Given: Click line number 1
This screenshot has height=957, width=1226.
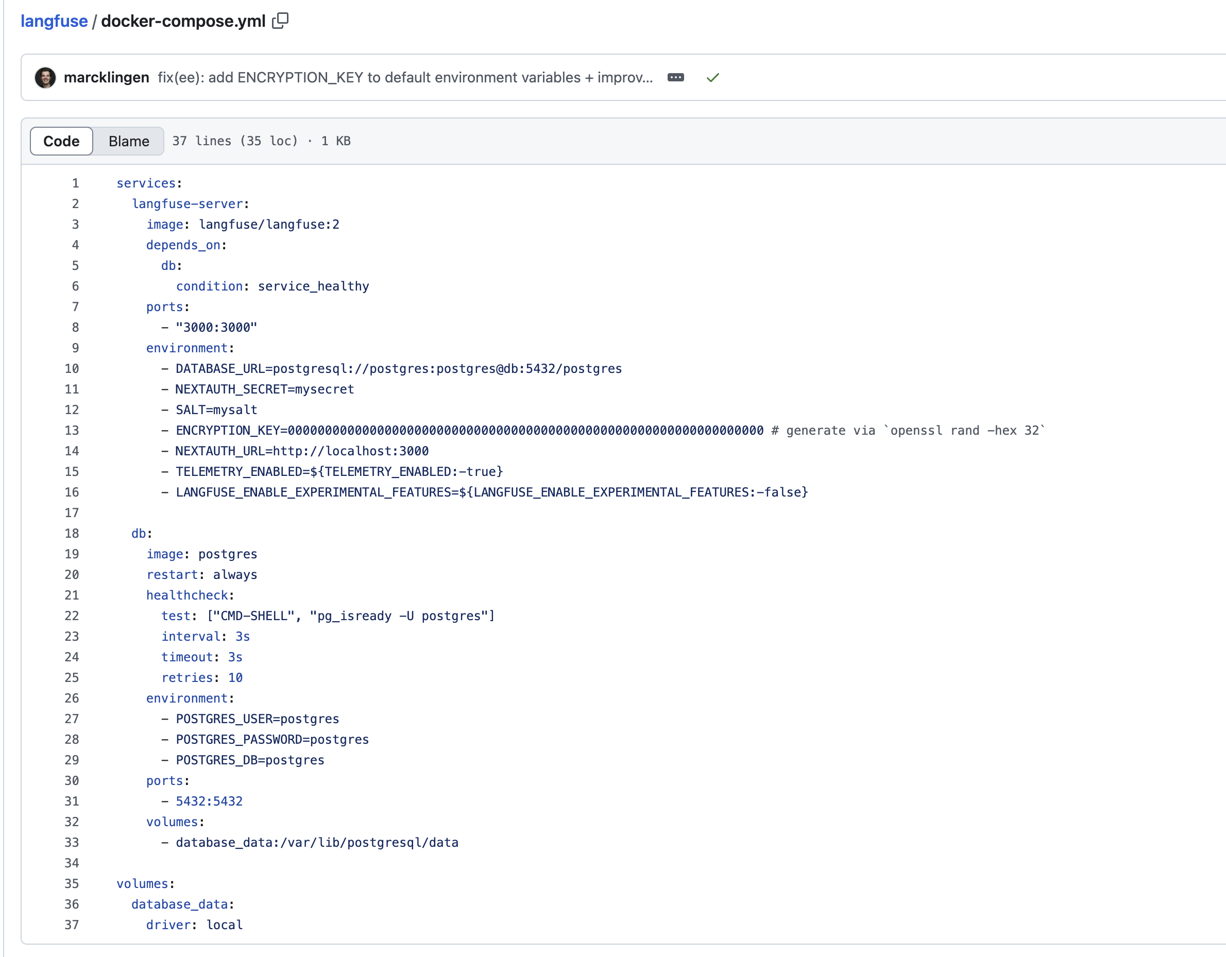Looking at the screenshot, I should pos(75,183).
